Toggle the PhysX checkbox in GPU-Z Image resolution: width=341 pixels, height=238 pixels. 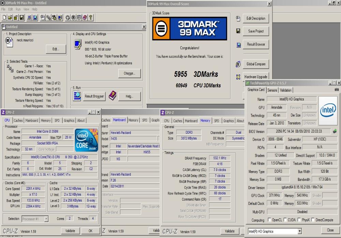[299, 220]
